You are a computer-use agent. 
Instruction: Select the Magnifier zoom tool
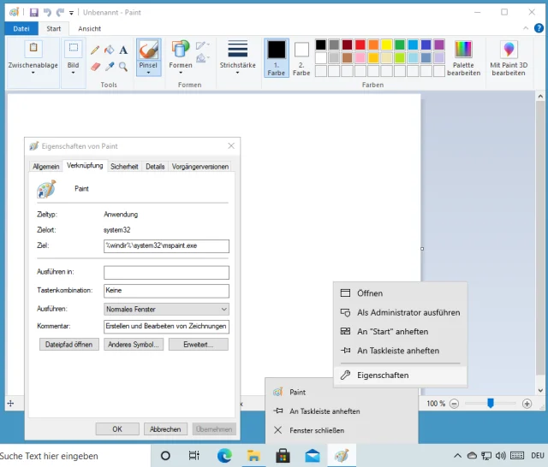click(123, 66)
